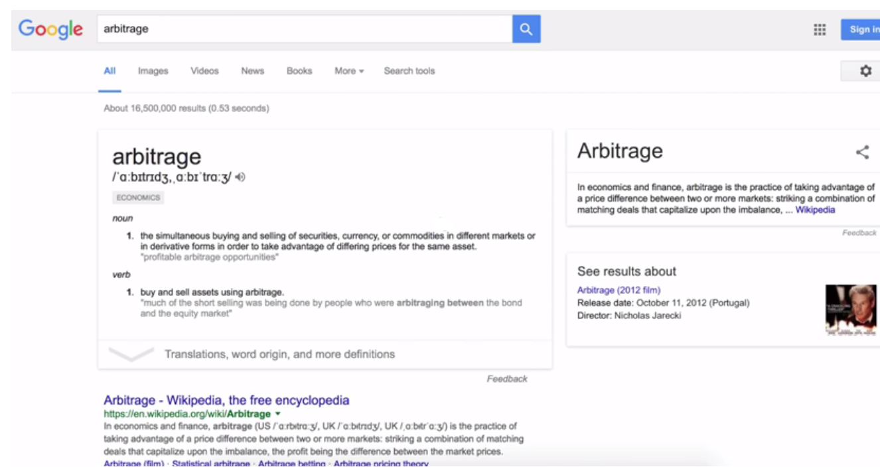The width and height of the screenshot is (880, 473).
Task: Go to the Google homepage logo
Action: (50, 29)
